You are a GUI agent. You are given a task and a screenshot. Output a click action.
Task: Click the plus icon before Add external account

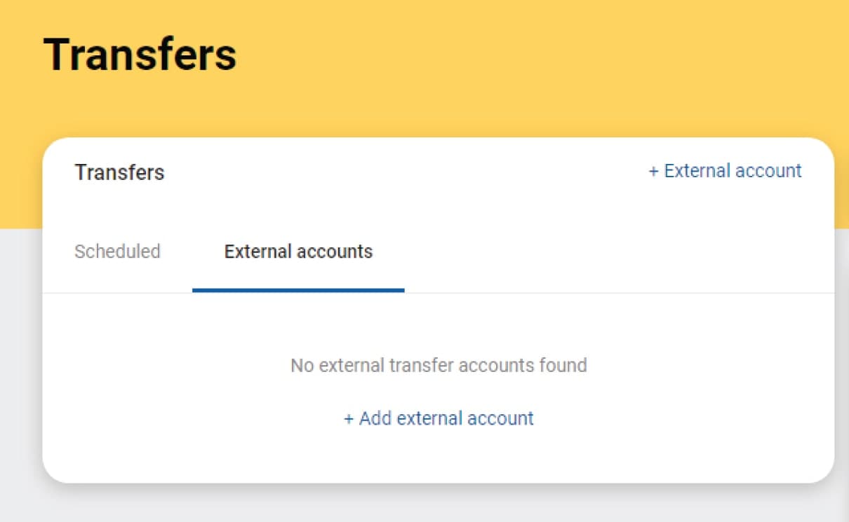click(x=349, y=419)
